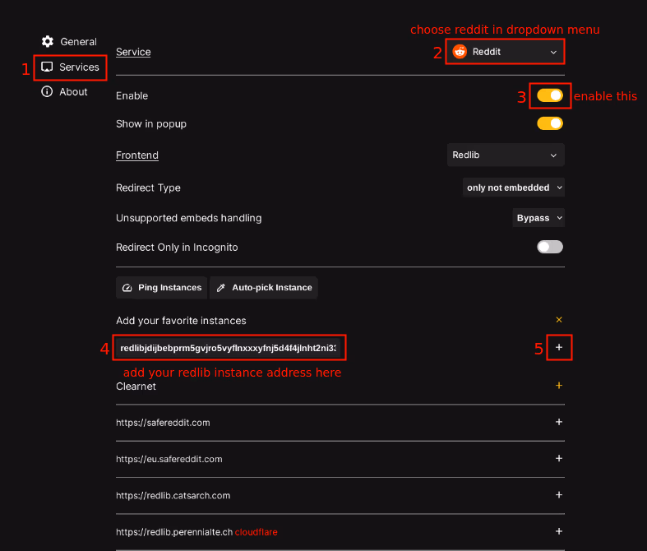Click the Ping Instances button

pos(162,287)
